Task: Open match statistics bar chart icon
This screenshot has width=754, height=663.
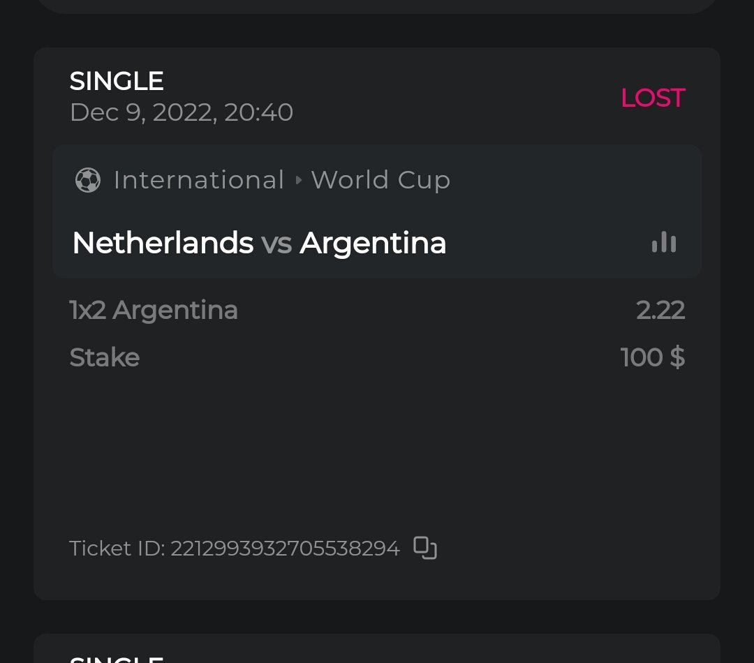Action: point(664,243)
